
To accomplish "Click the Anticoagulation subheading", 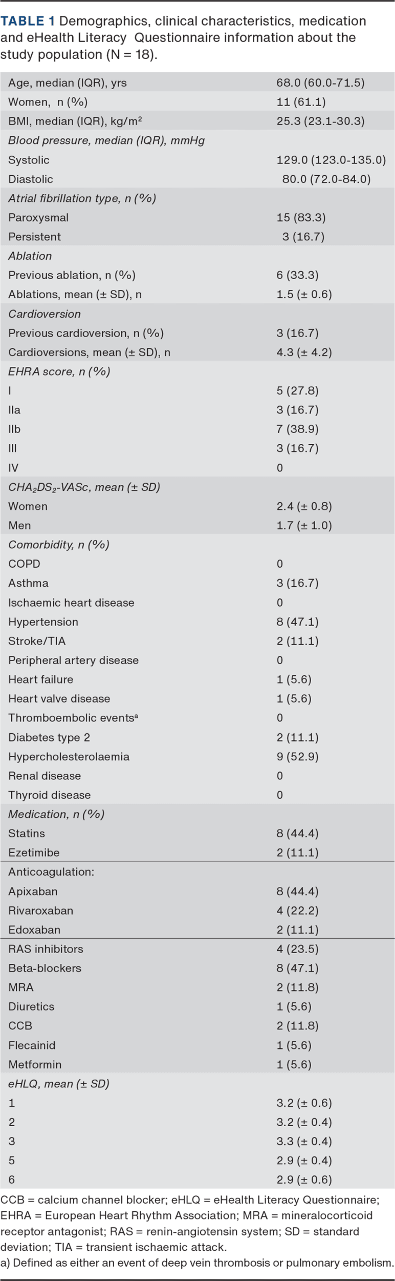I will coord(51,872).
